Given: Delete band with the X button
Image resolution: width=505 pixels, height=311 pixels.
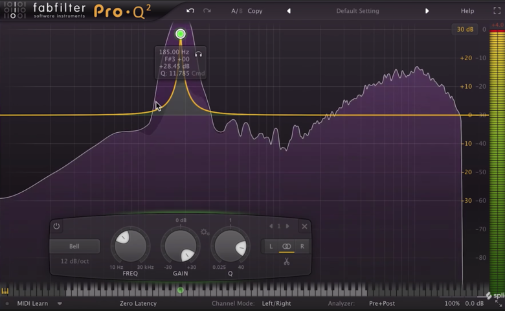Looking at the screenshot, I should pyautogui.click(x=304, y=226).
